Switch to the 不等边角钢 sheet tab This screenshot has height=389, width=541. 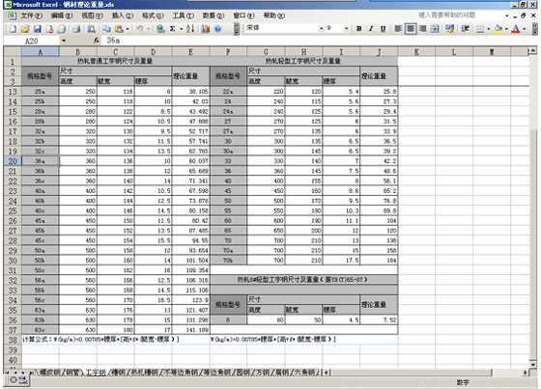click(x=180, y=373)
